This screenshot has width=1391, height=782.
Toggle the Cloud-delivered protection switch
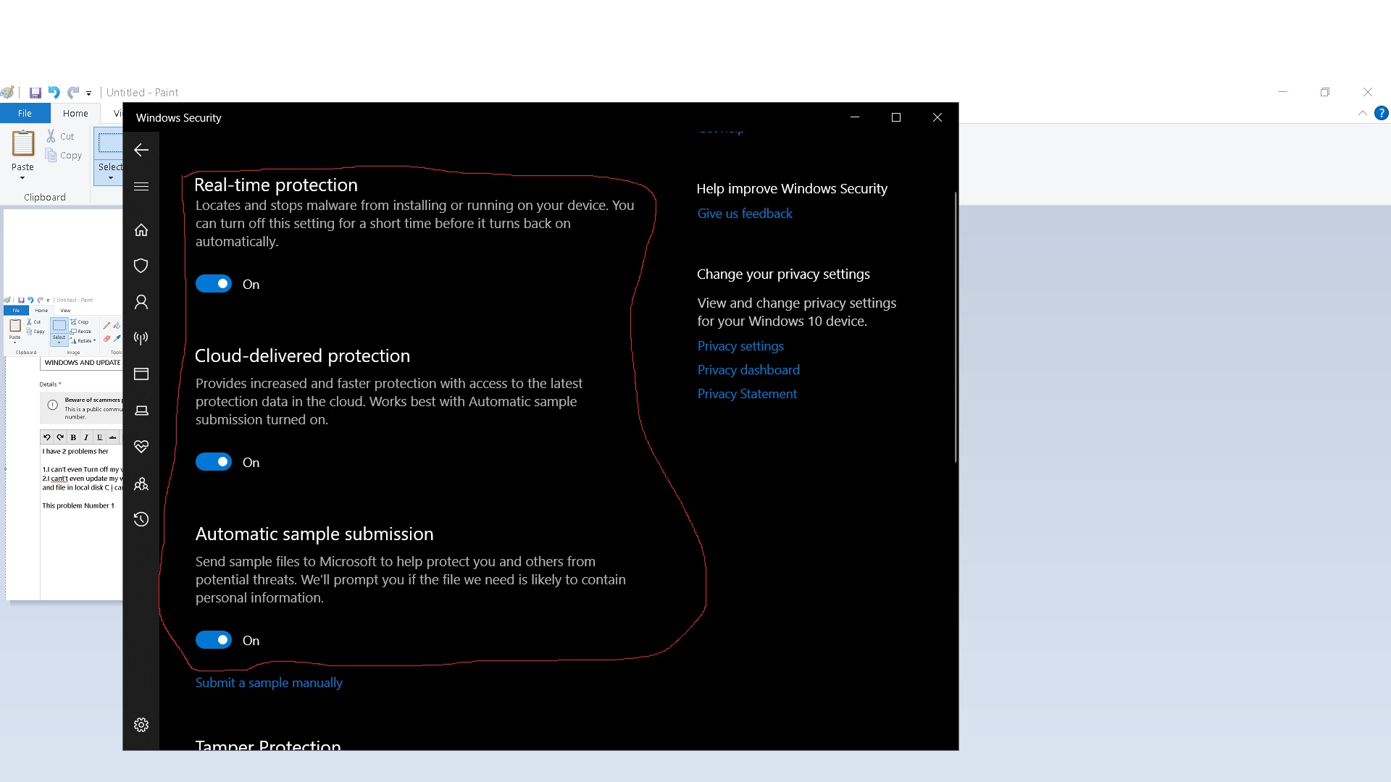coord(214,462)
